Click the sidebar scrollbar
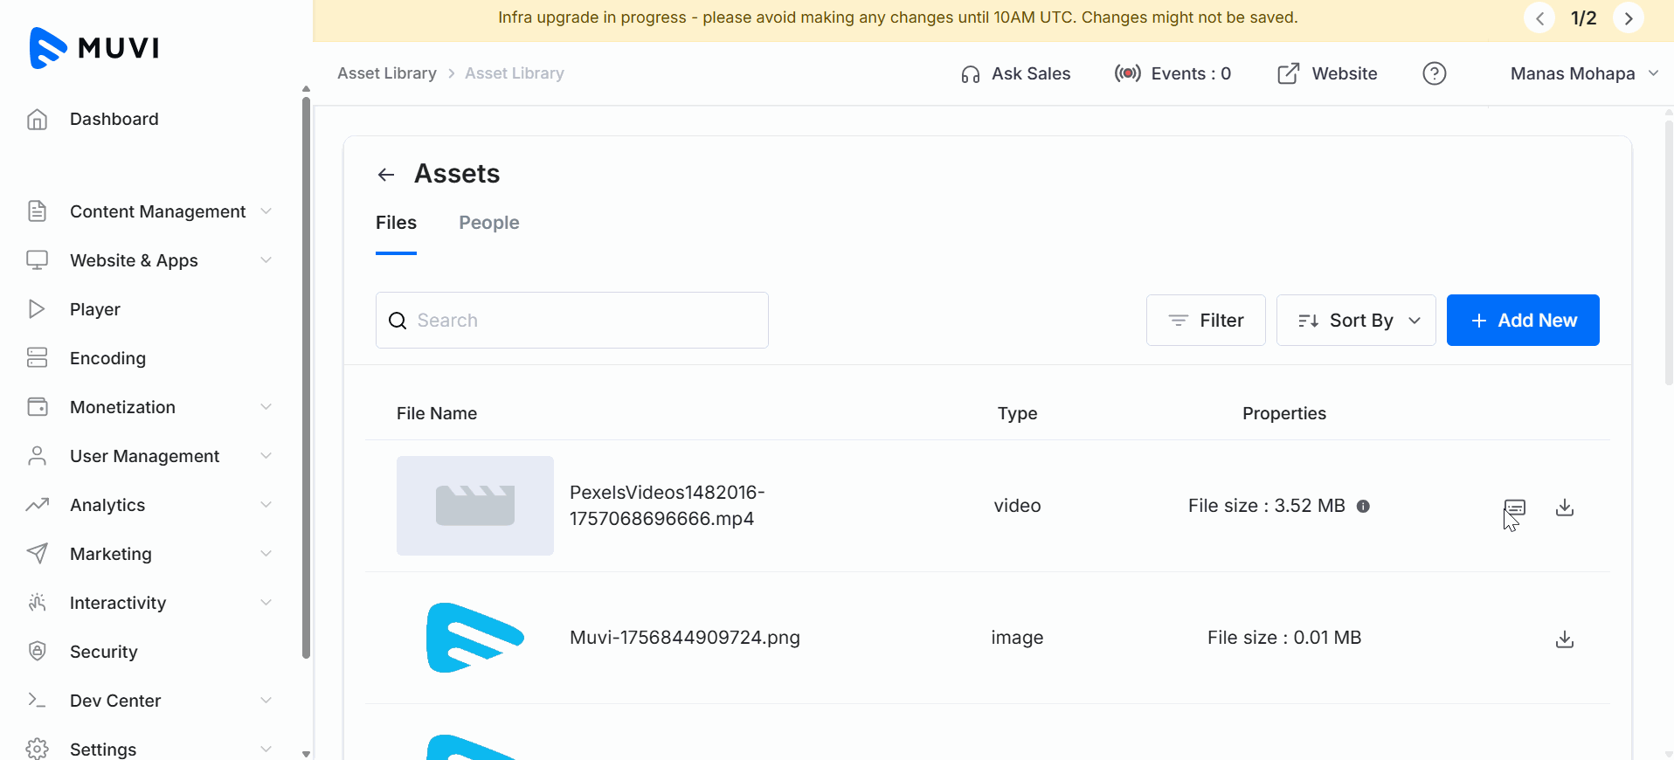The image size is (1674, 760). pyautogui.click(x=306, y=378)
